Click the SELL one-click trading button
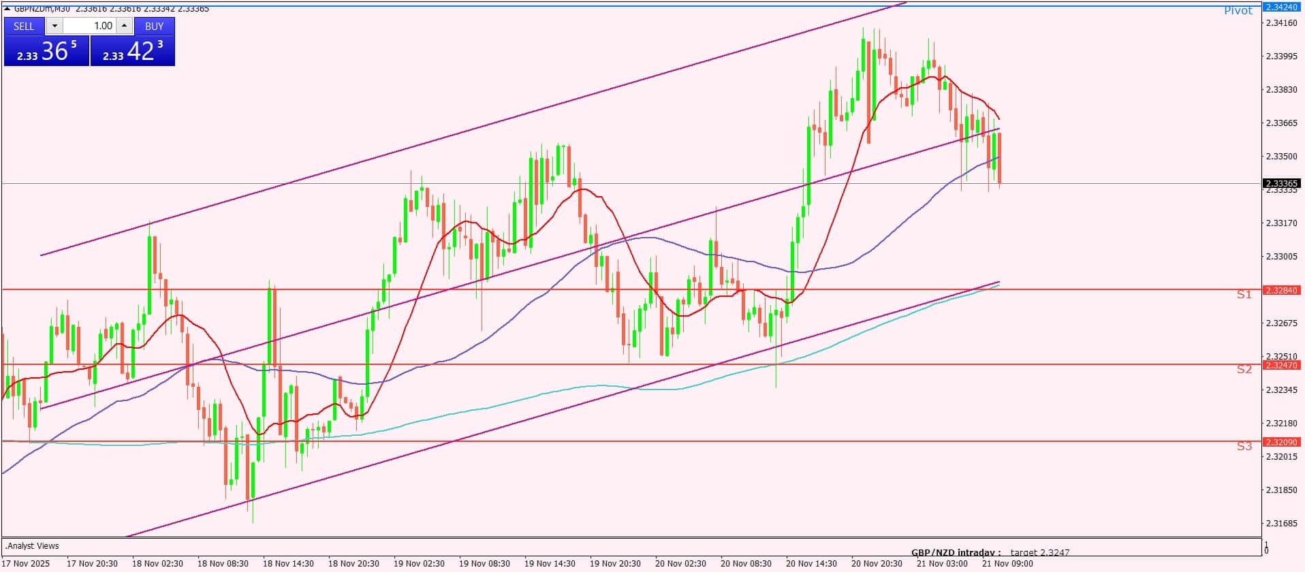Screen dimensions: 1305x572 coord(24,26)
